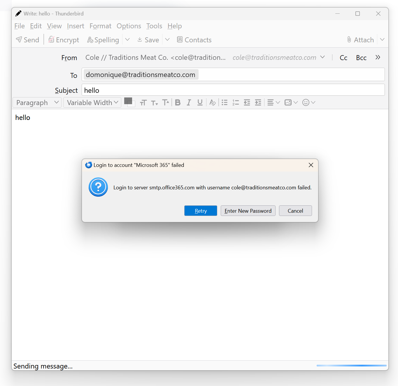
Task: Remove text styling with the eraser icon
Action: (213, 102)
